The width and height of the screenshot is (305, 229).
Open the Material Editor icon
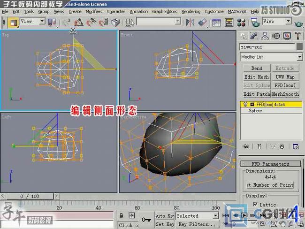click(241, 23)
